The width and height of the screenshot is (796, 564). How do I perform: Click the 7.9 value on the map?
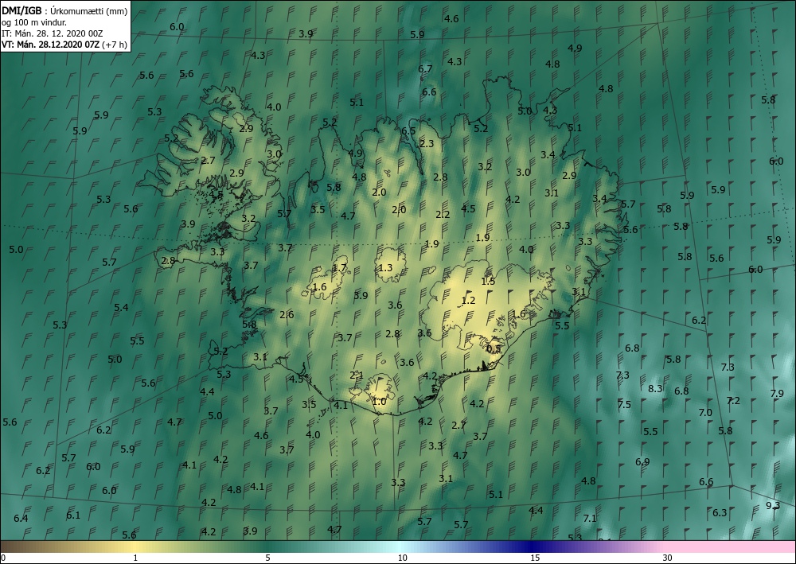[777, 393]
